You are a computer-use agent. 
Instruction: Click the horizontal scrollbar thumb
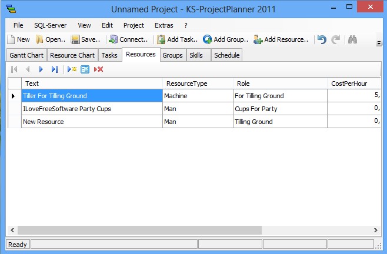139,230
